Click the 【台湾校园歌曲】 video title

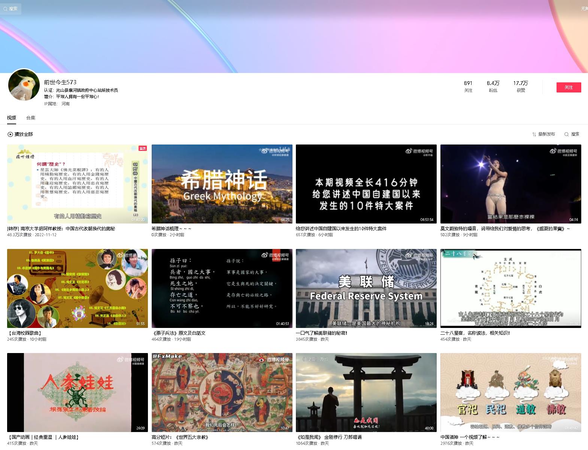25,333
